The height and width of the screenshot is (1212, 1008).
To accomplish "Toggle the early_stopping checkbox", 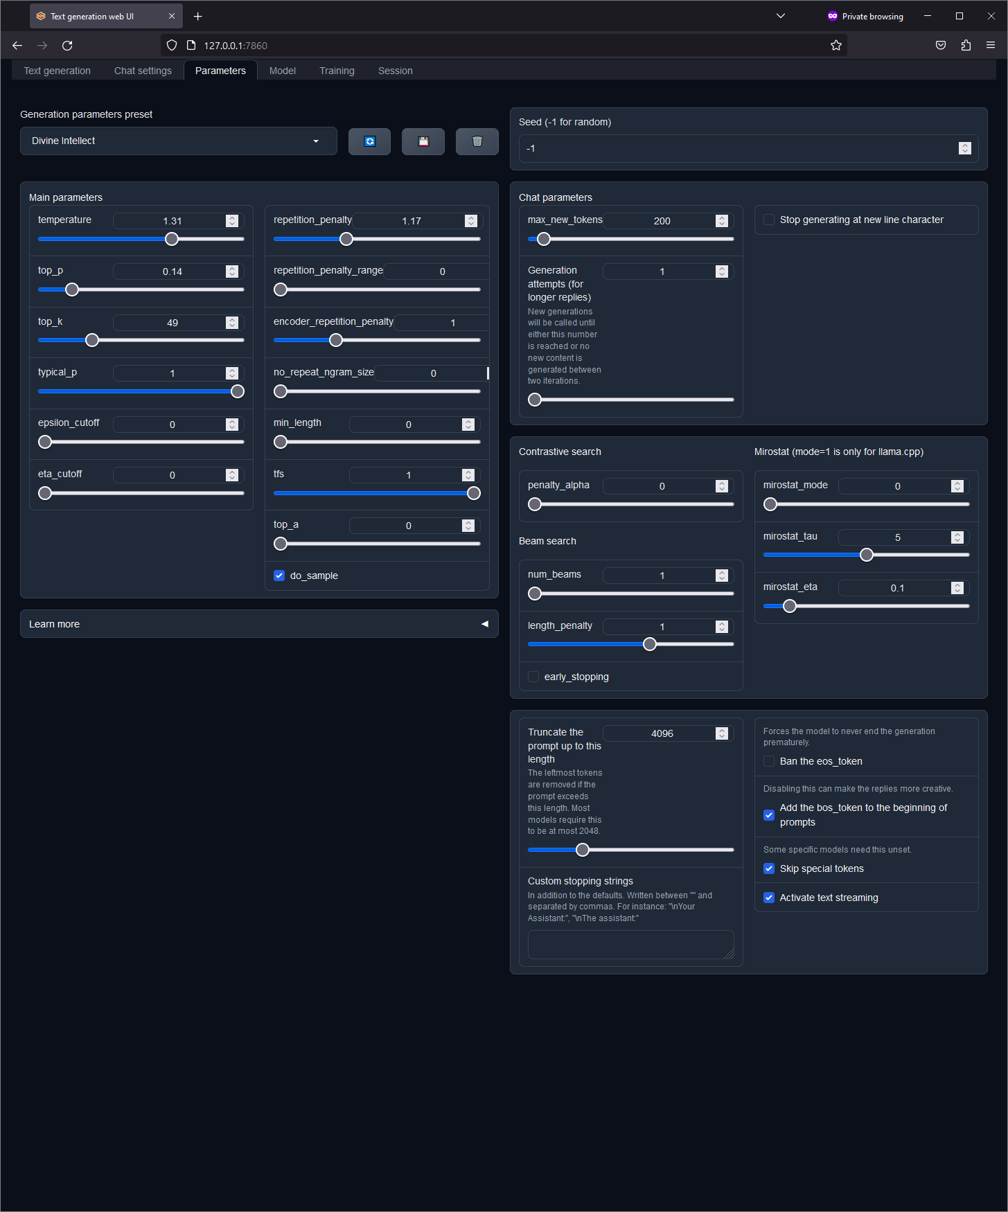I will tap(533, 677).
